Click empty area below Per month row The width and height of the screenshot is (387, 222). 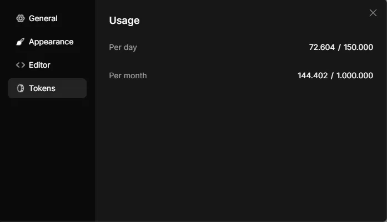tap(241, 148)
